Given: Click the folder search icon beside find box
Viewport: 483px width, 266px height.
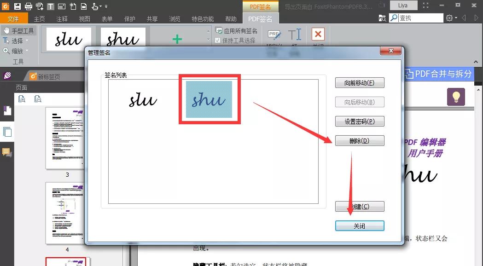Looking at the screenshot, I should point(382,18).
